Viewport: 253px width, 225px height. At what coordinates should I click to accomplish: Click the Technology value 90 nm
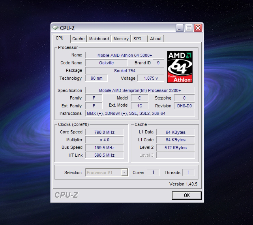coord(96,78)
